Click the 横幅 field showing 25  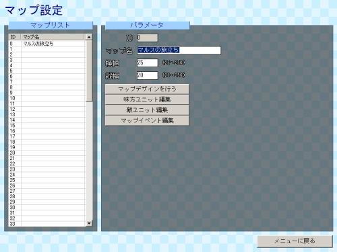(x=148, y=62)
